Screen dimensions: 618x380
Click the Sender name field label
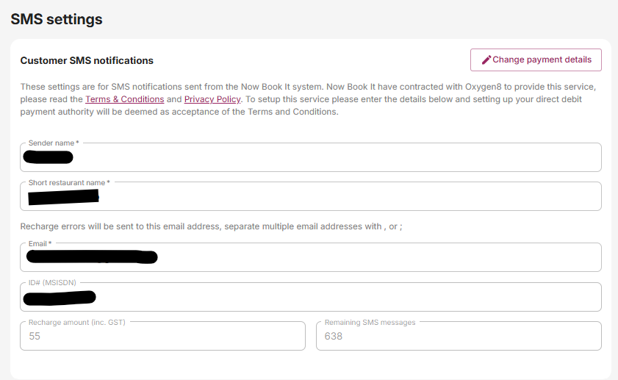coord(53,143)
